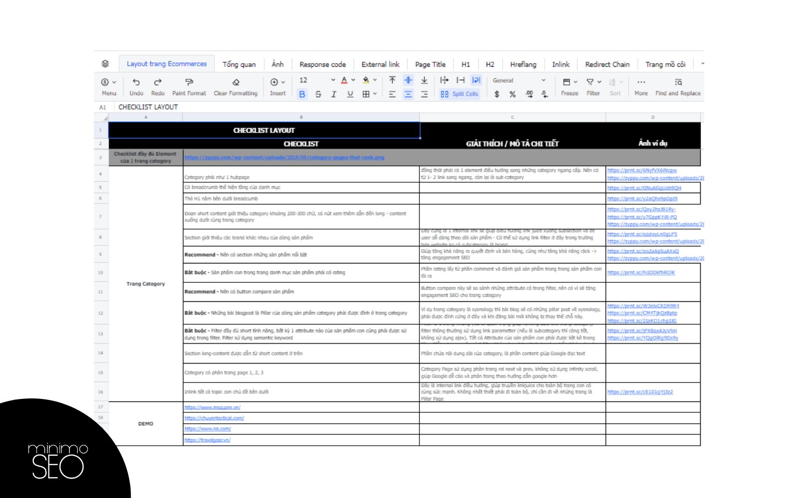Click the Filter funnel icon
This screenshot has height=498, width=798.
[x=591, y=82]
